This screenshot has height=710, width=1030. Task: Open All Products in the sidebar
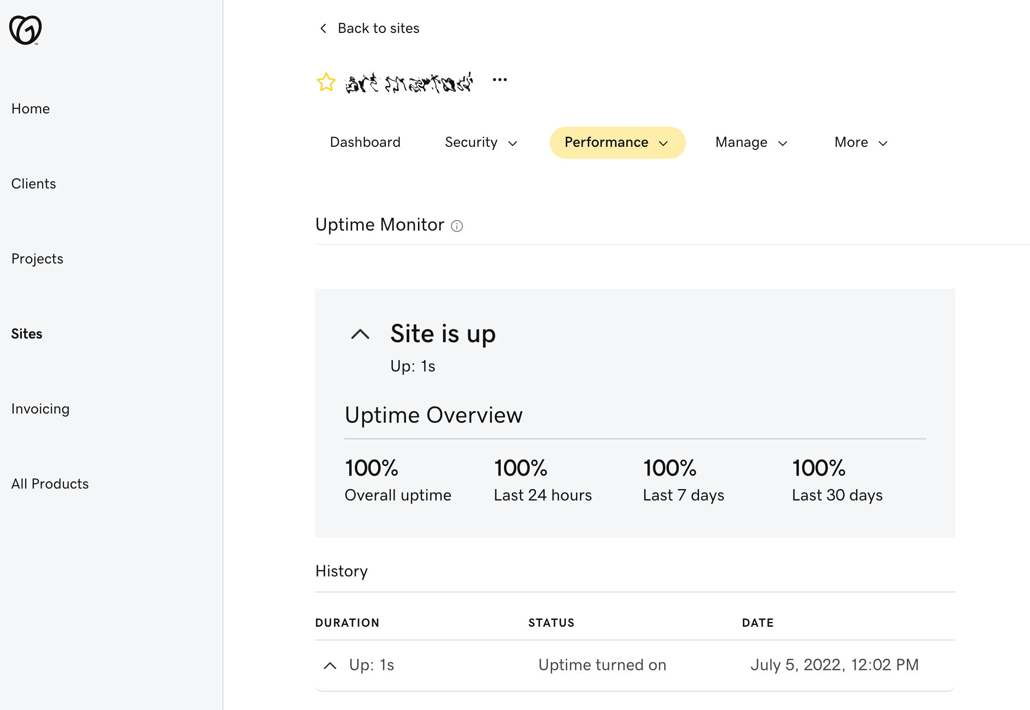pyautogui.click(x=50, y=484)
